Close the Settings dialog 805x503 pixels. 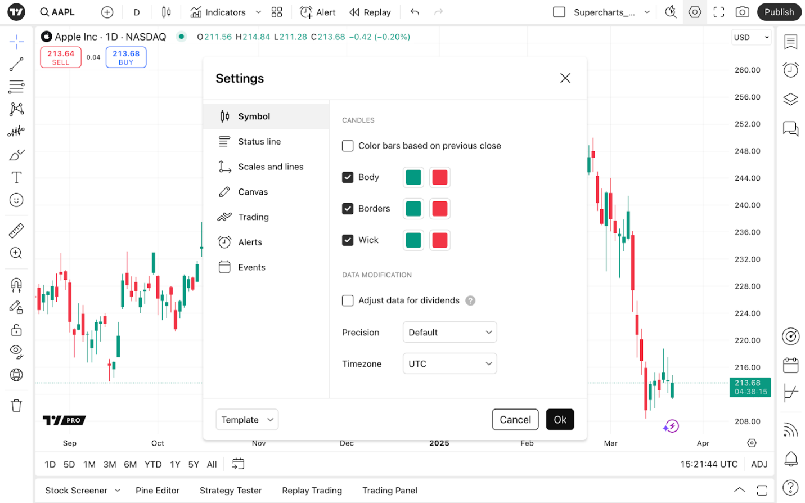(x=565, y=78)
